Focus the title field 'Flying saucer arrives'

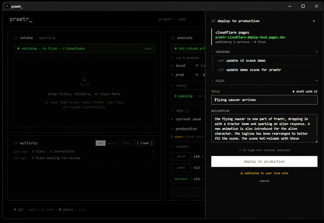coord(264,100)
